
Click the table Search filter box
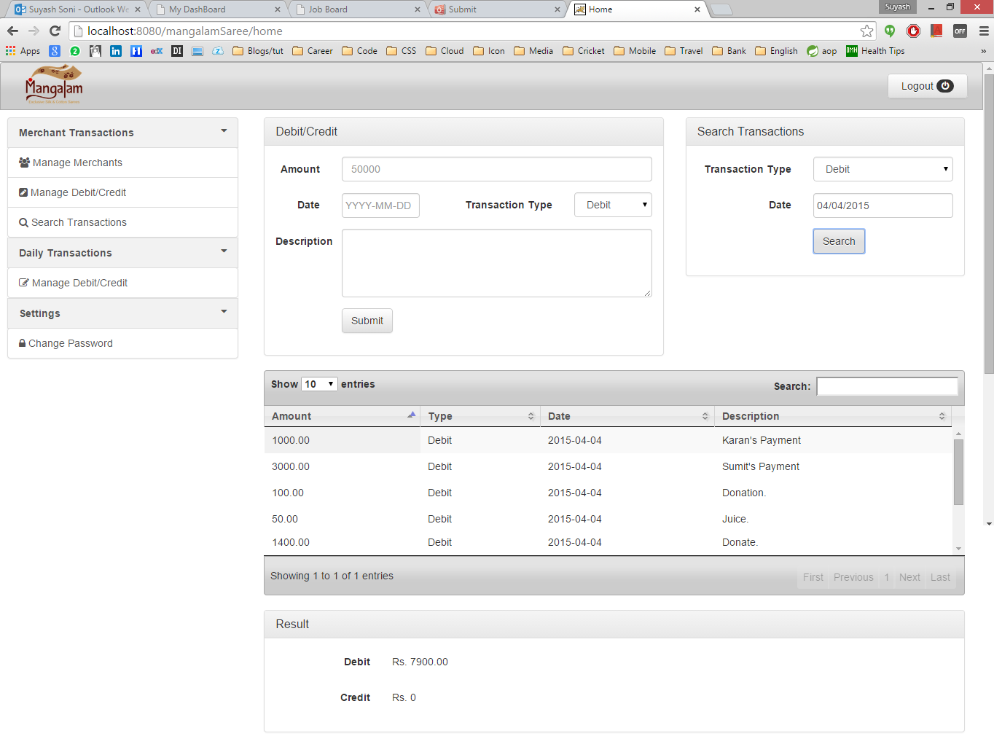(x=888, y=386)
